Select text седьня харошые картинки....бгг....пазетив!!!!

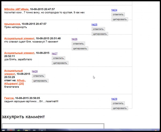(31, 101)
